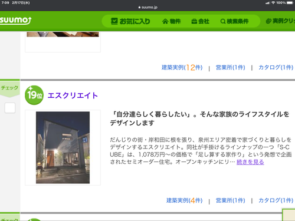Select 会社 tab in header
Image resolution: width=295 pixels, height=221 pixels.
click(200, 21)
